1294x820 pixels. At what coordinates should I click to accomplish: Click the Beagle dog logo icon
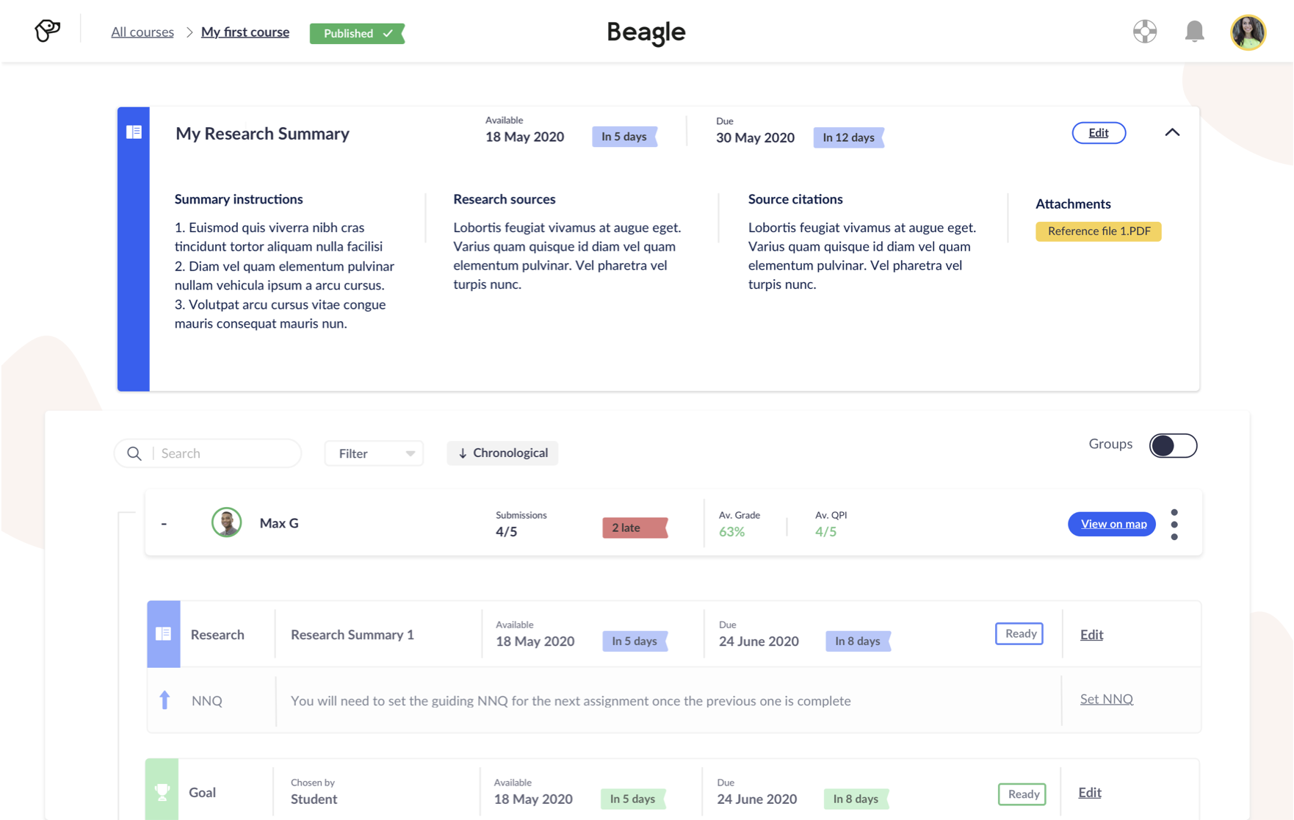pyautogui.click(x=47, y=31)
